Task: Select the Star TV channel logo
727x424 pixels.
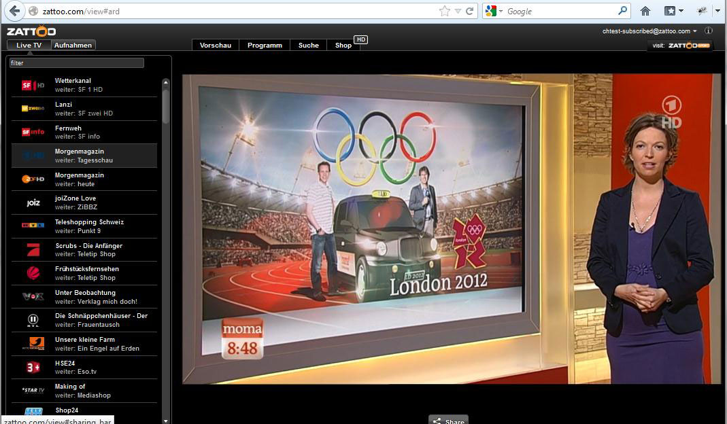Action: pos(33,391)
